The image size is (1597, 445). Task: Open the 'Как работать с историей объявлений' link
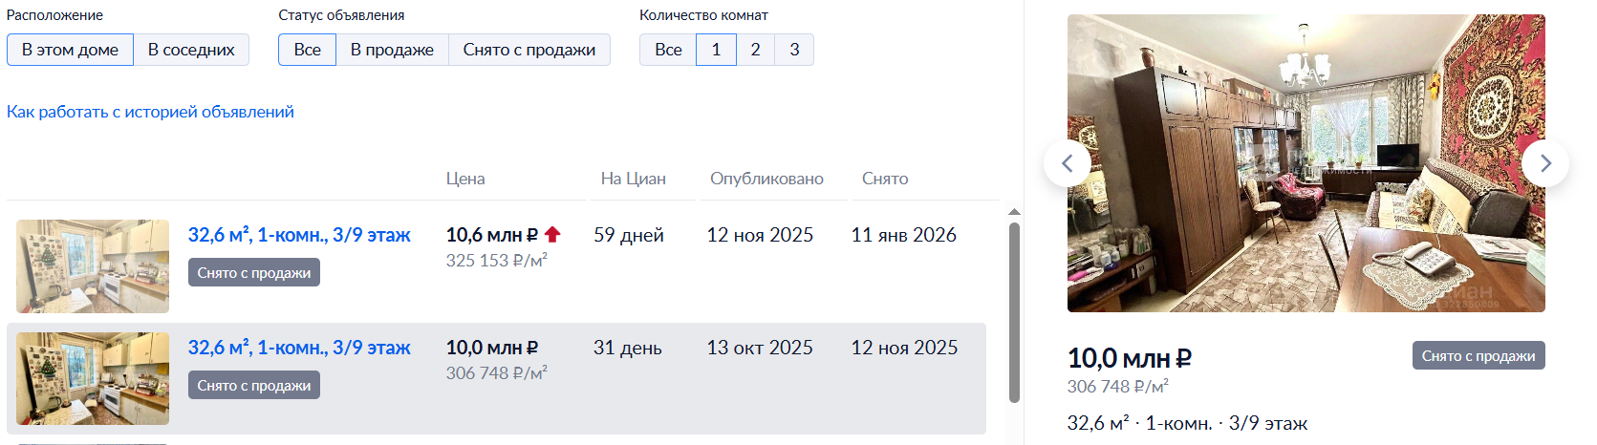[150, 112]
